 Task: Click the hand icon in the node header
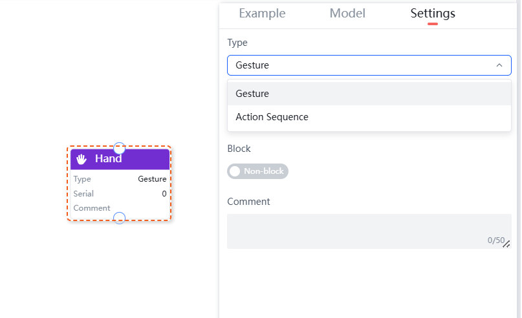[x=82, y=159]
